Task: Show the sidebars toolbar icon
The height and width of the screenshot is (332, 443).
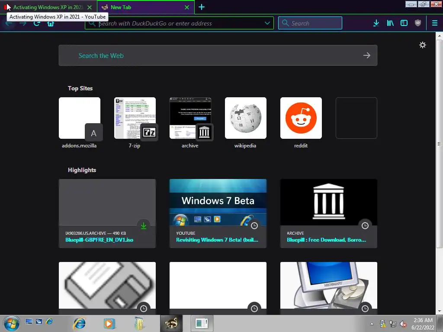Action: coord(404,23)
